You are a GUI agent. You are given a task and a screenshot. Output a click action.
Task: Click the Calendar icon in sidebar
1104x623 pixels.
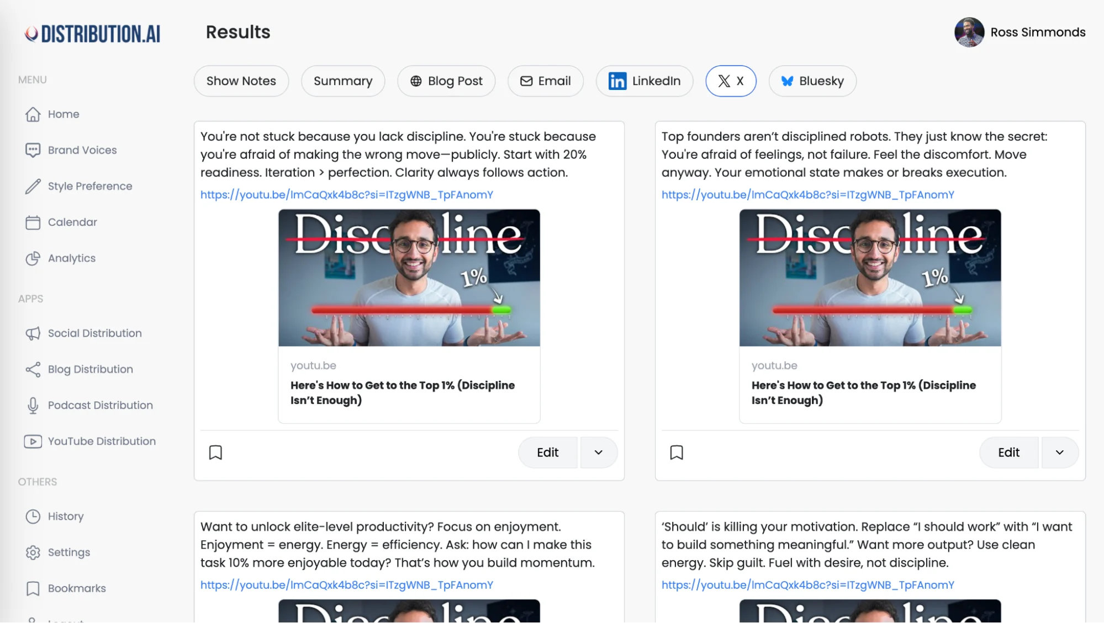click(x=33, y=222)
